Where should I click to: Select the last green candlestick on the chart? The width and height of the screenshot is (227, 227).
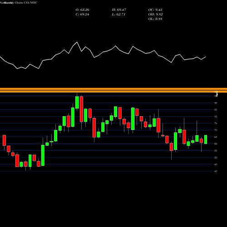(x=206, y=139)
